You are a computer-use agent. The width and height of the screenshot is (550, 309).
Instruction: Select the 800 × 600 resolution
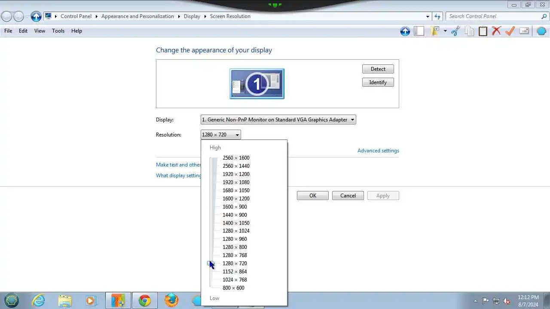tap(233, 288)
